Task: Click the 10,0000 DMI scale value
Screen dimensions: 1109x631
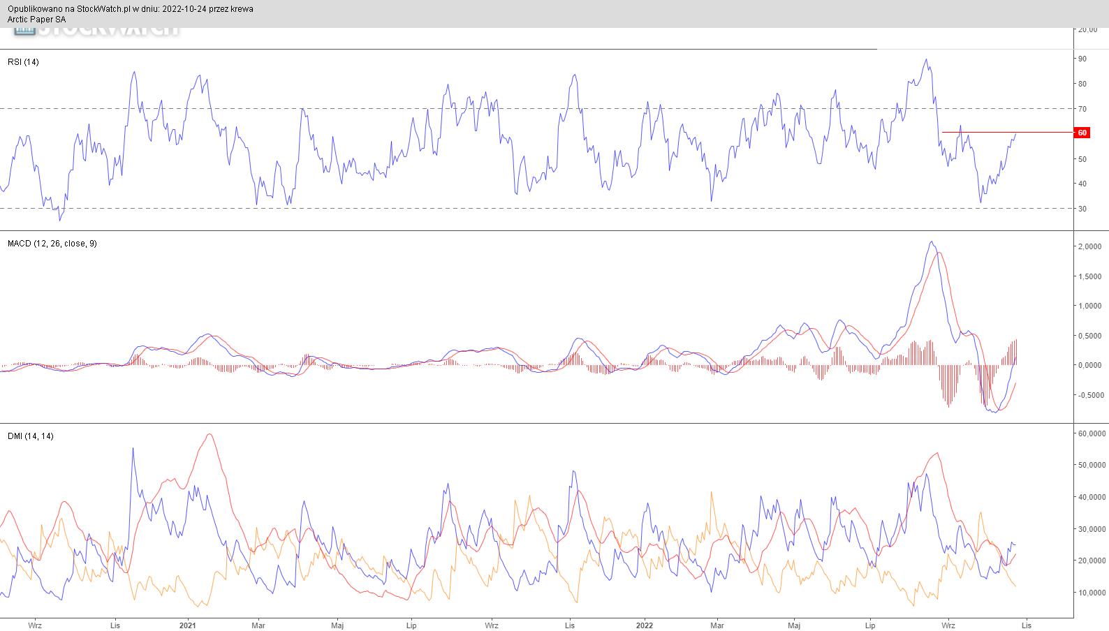Action: click(1092, 593)
